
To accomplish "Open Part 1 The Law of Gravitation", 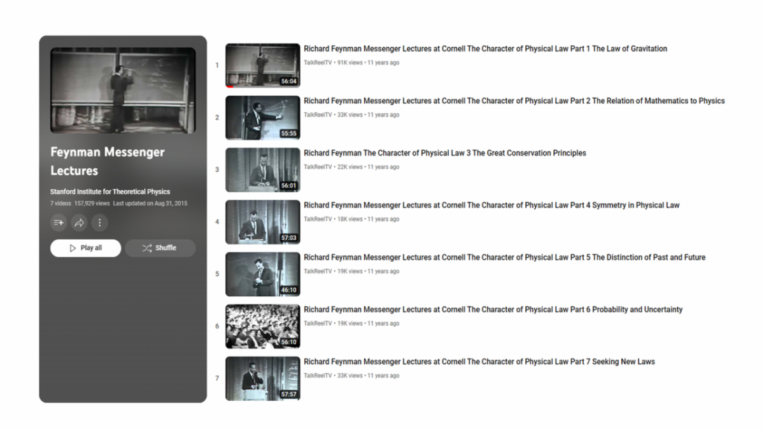I will 485,48.
